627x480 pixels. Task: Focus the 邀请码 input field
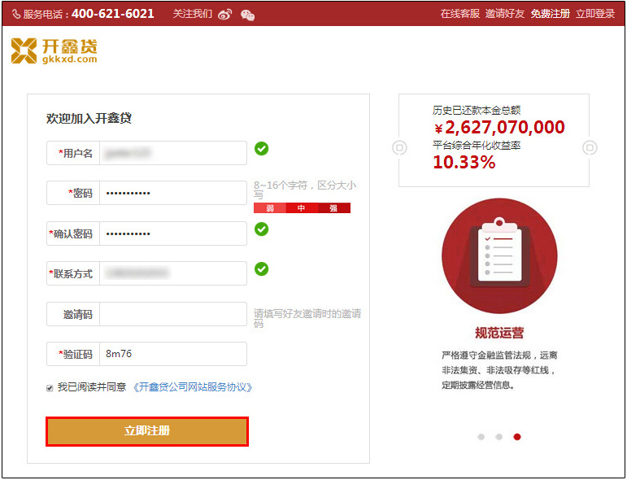[x=172, y=314]
